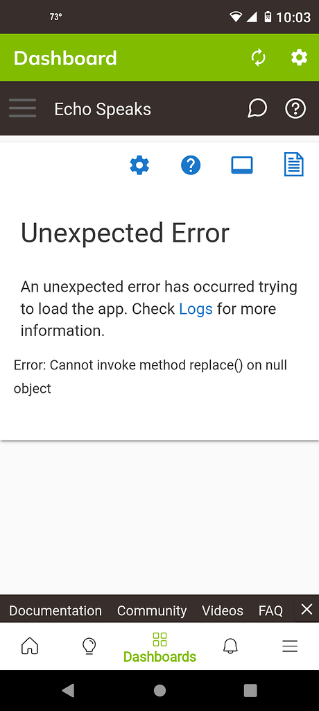Click the blue help question mark icon

pos(191,165)
